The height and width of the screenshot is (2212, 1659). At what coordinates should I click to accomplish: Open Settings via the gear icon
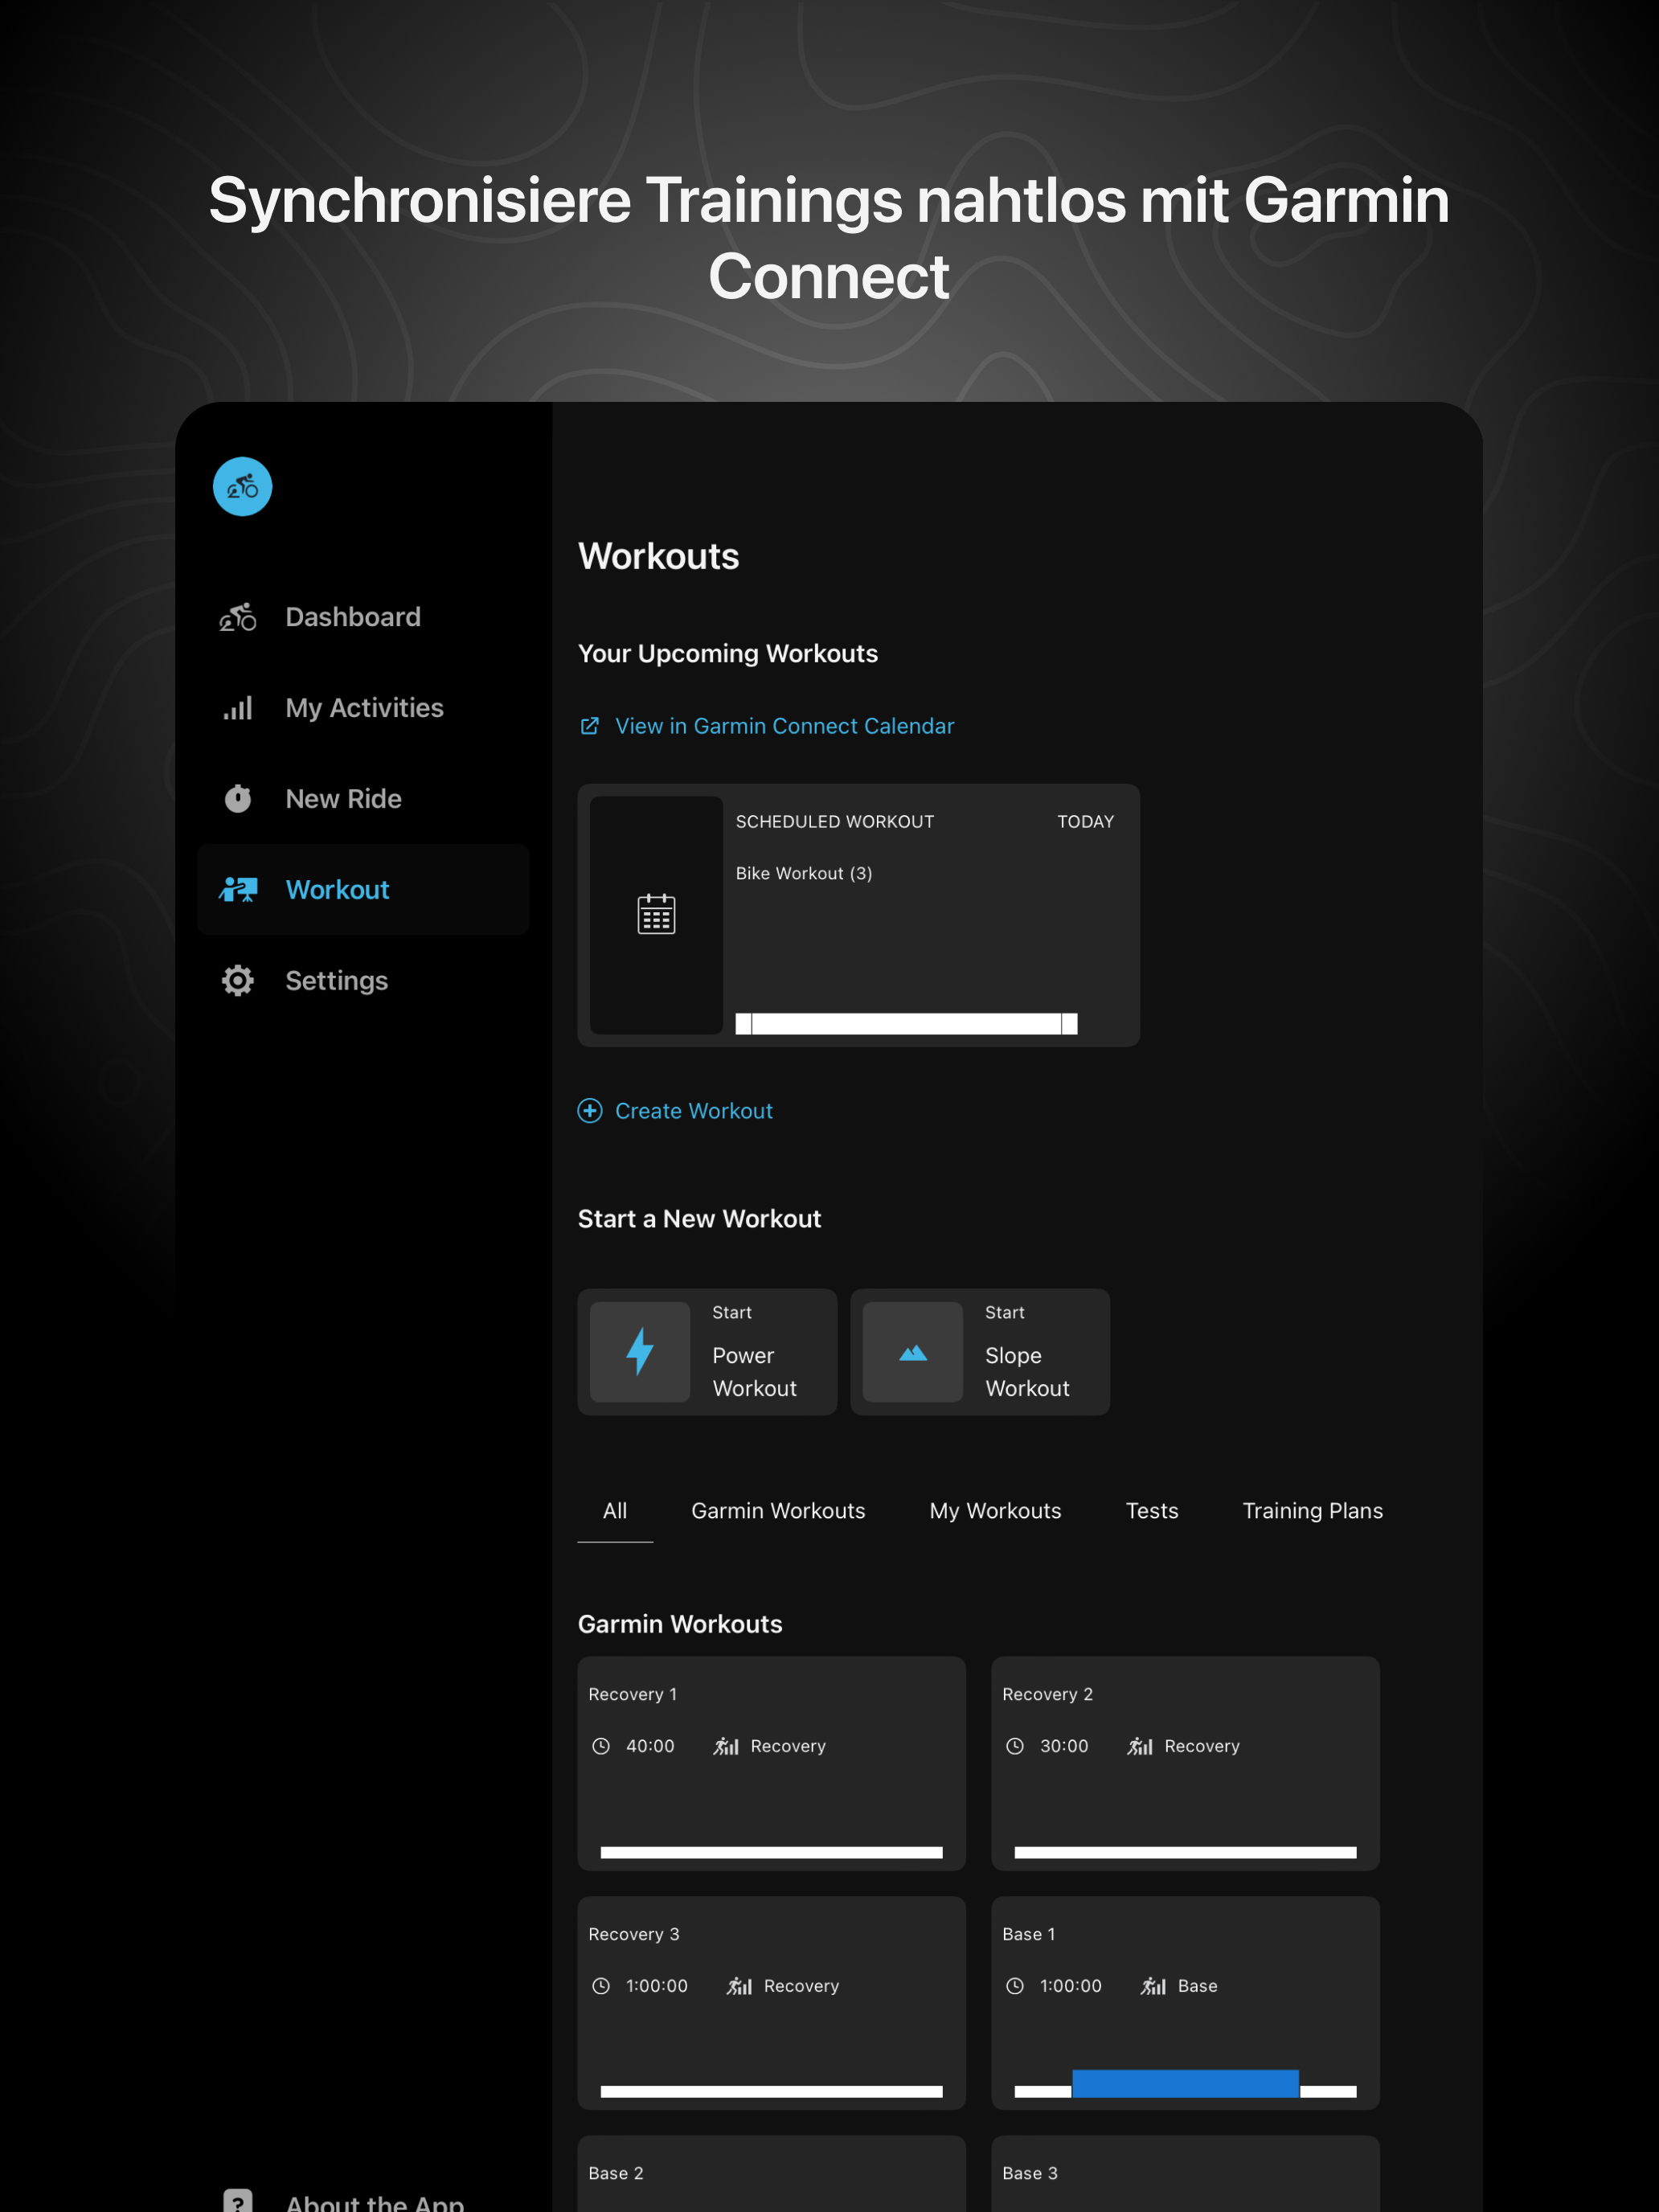[x=237, y=980]
